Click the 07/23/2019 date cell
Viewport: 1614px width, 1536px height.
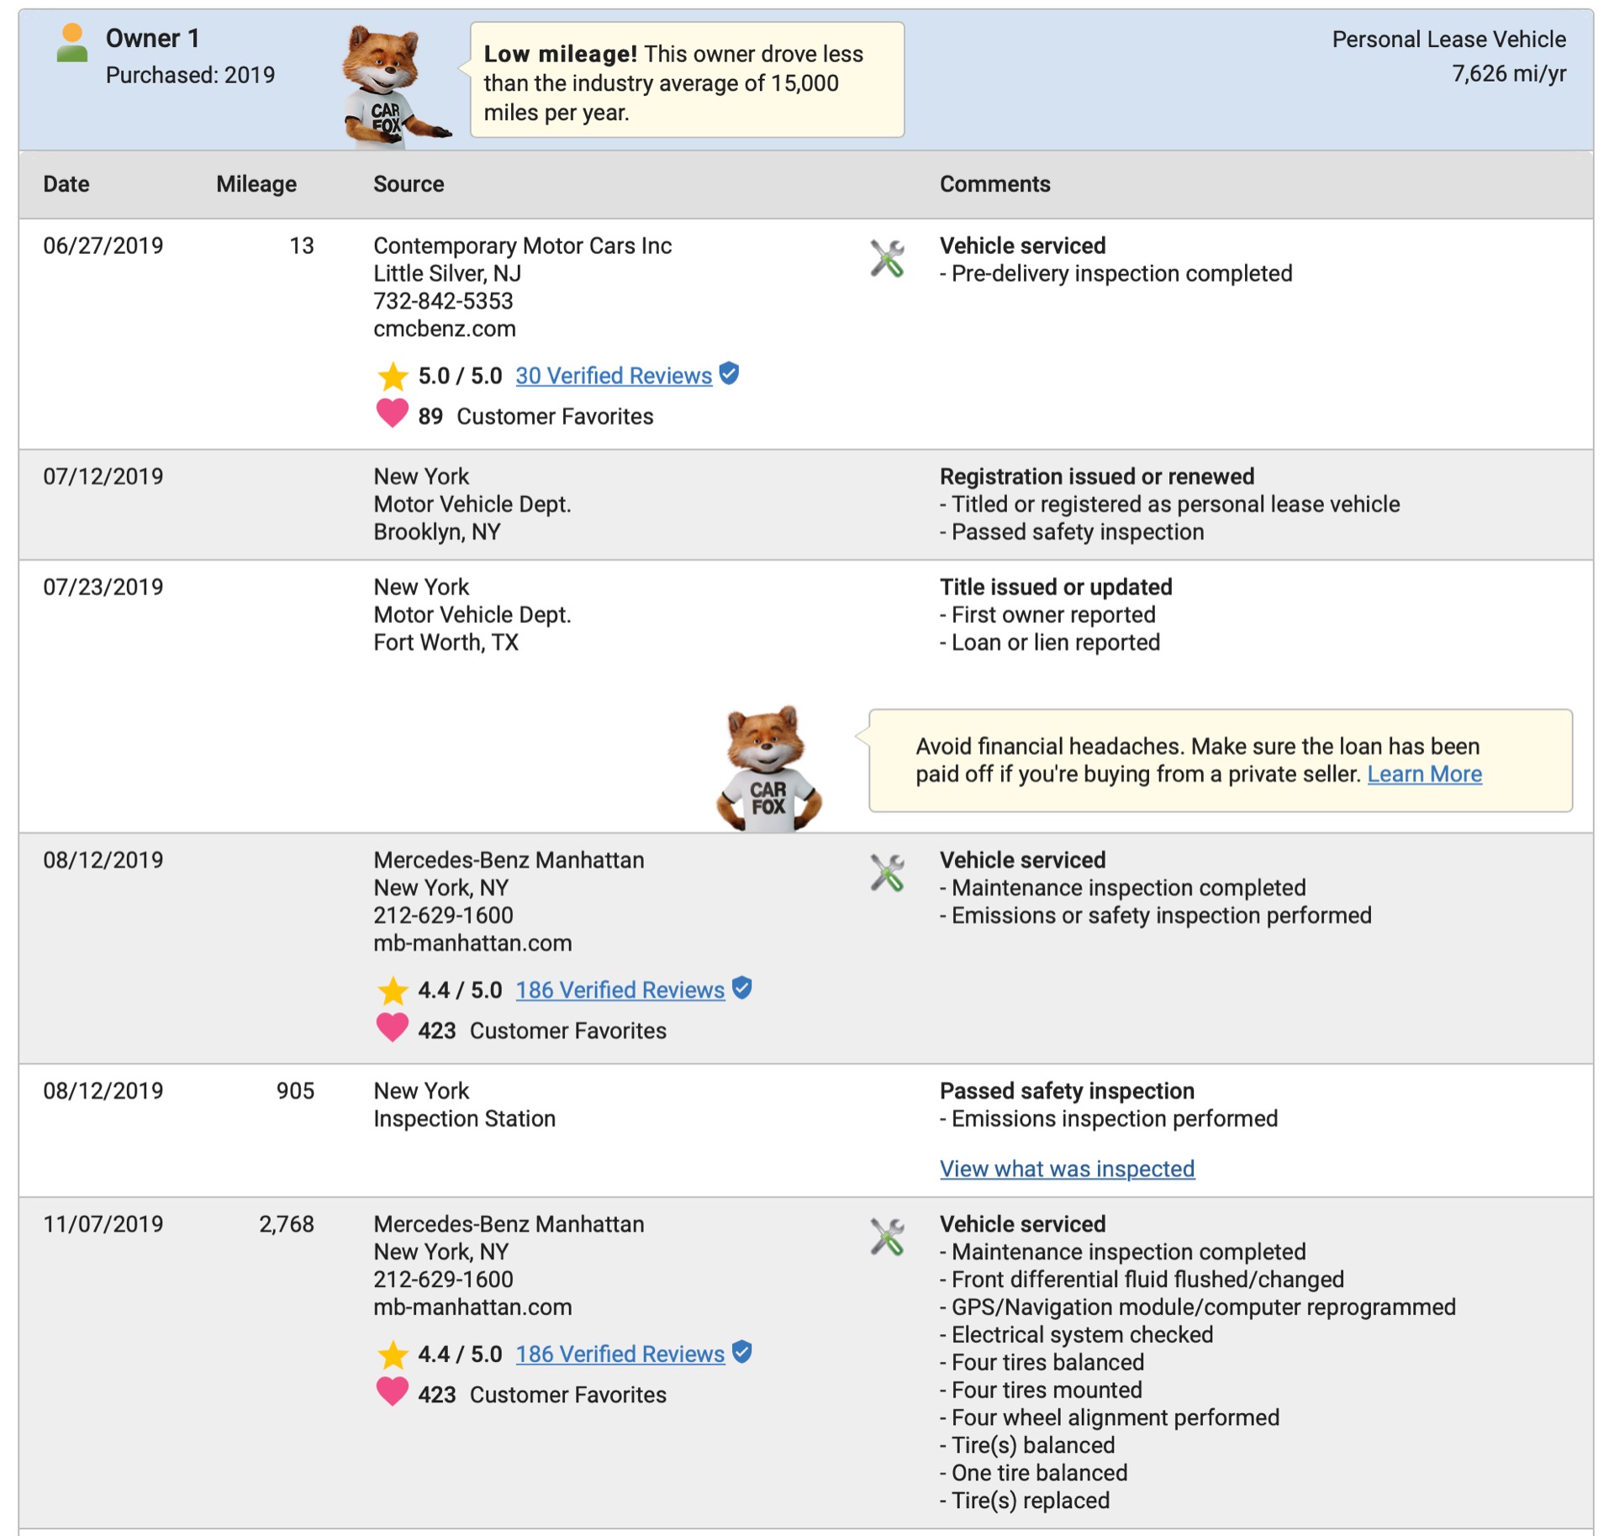[x=103, y=587]
